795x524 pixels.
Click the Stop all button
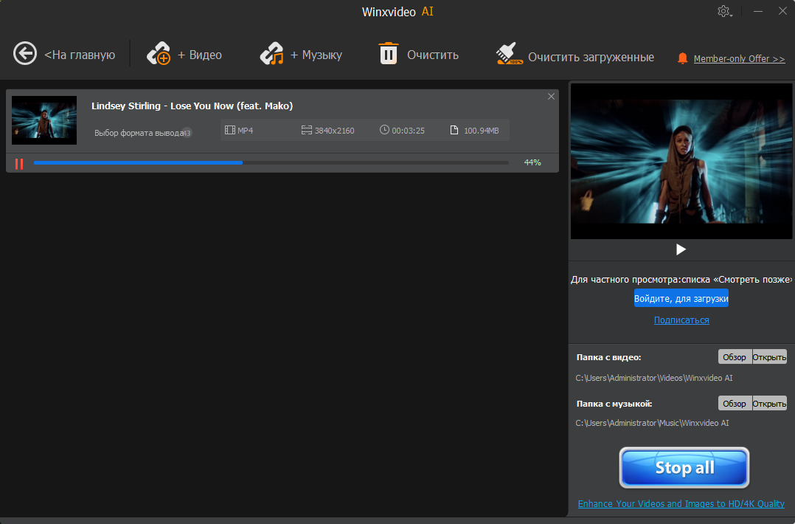click(684, 467)
